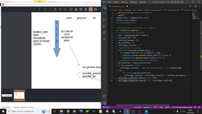The image size is (202, 114).
Task: Toggle the bottom panel layout icon
Action: coord(175,2)
